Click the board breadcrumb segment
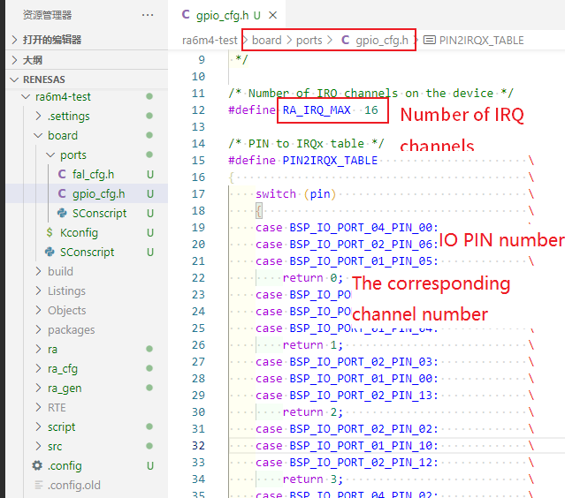 266,40
